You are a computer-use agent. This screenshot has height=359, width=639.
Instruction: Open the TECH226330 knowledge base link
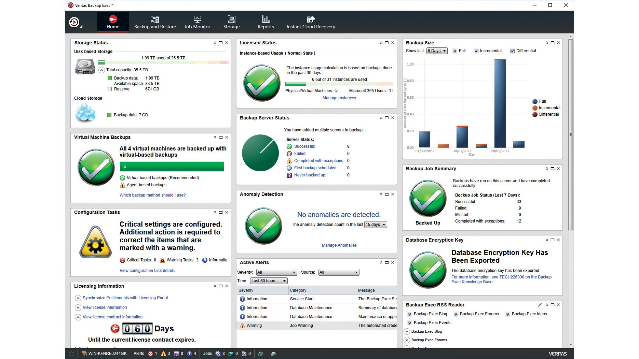[x=501, y=279]
